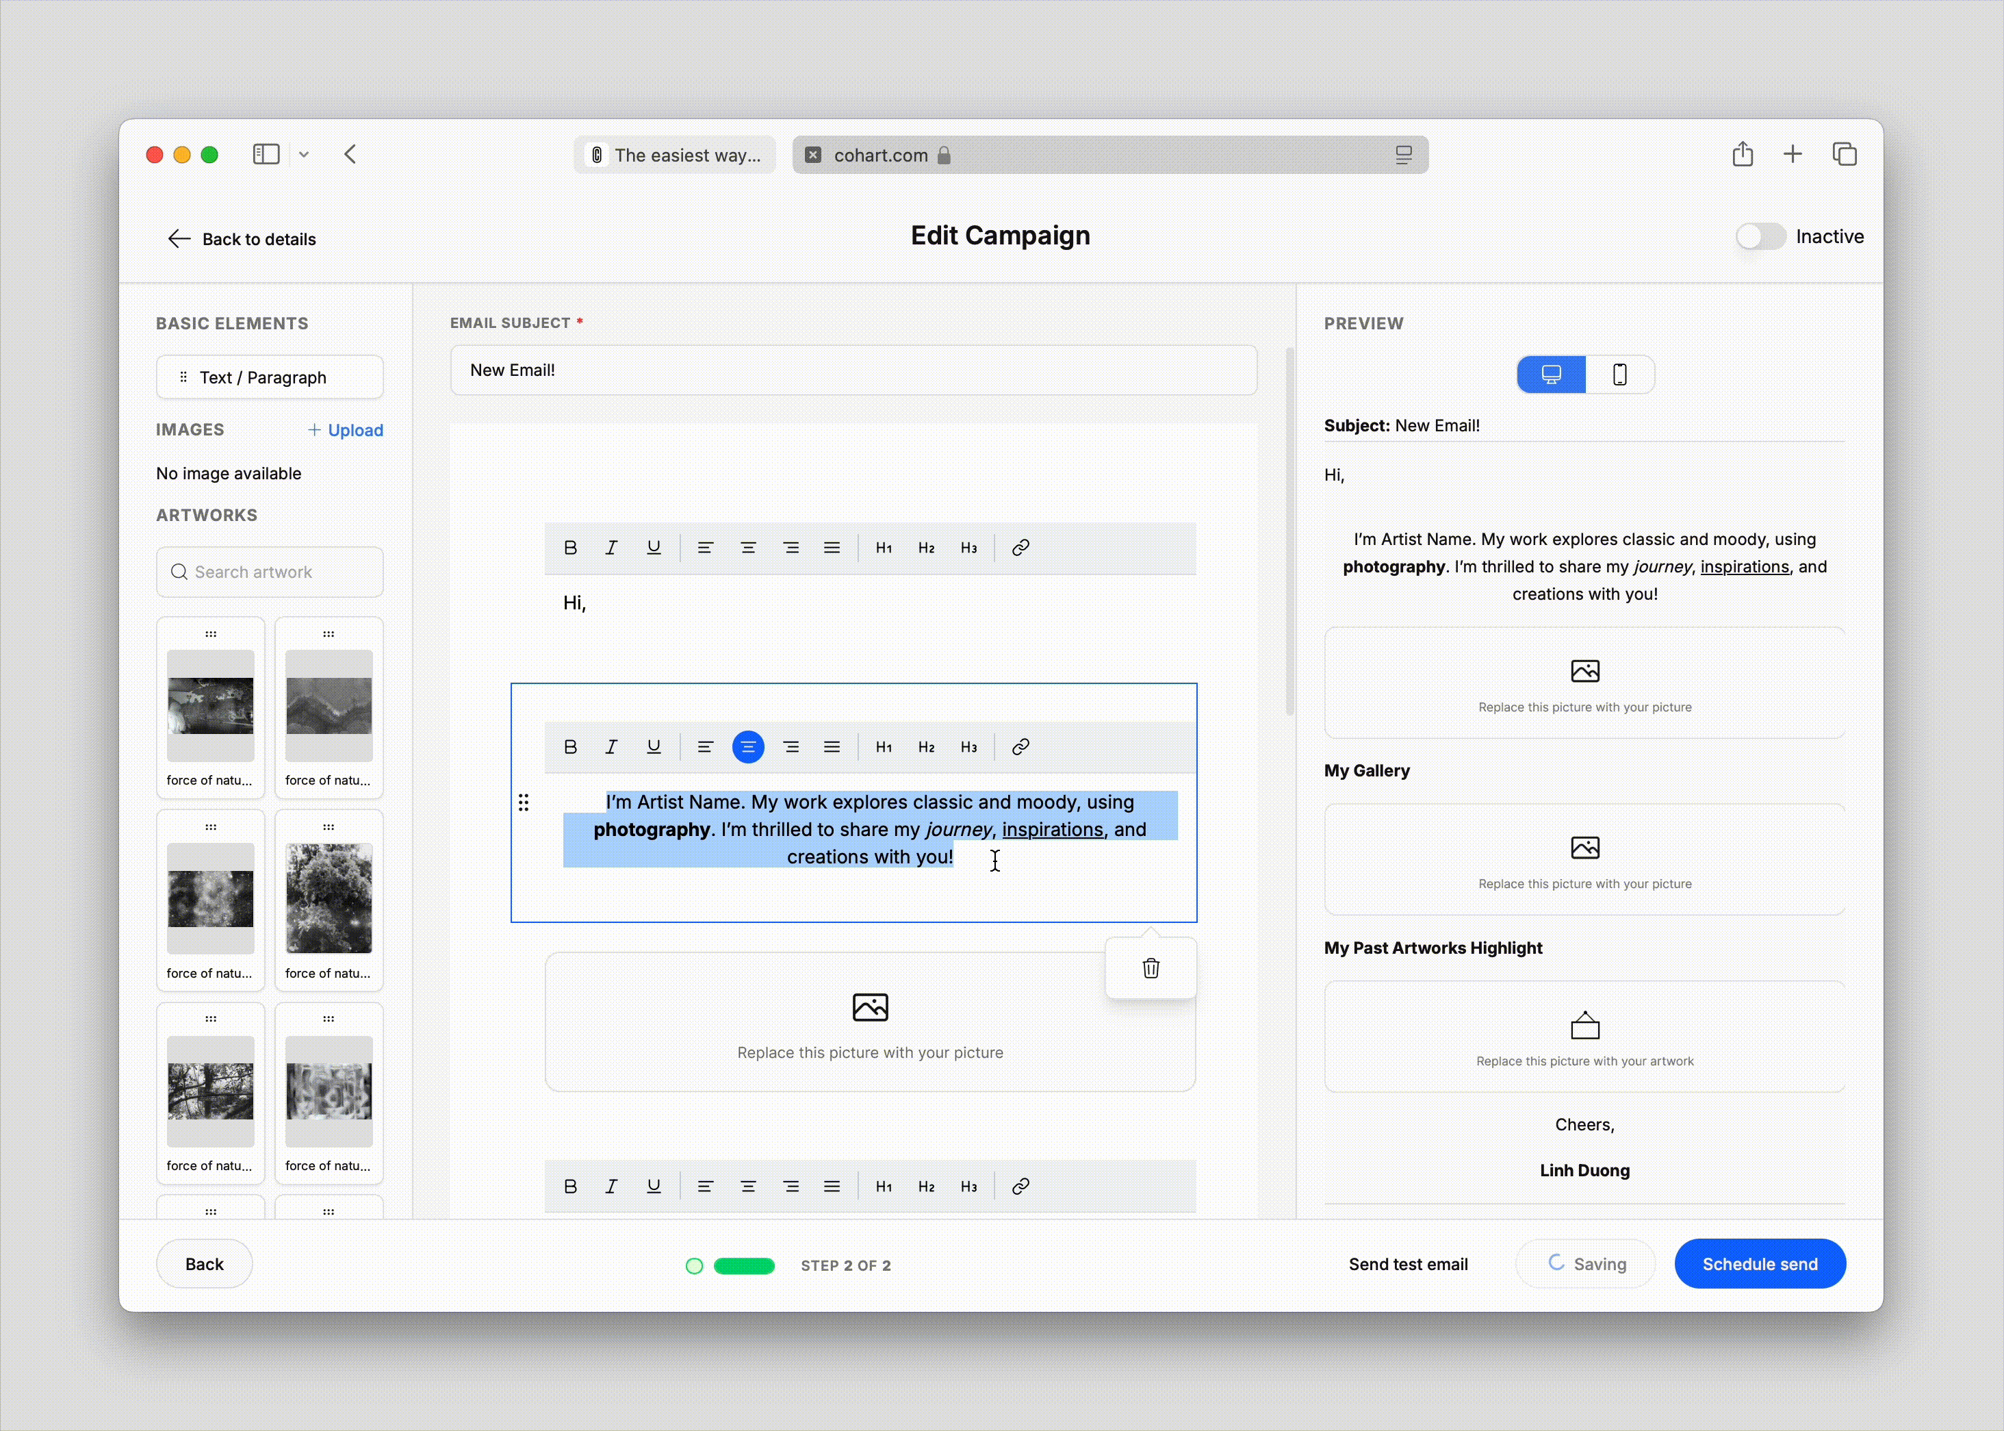Click 'My Past Artworks Highlight' in preview

(1433, 948)
